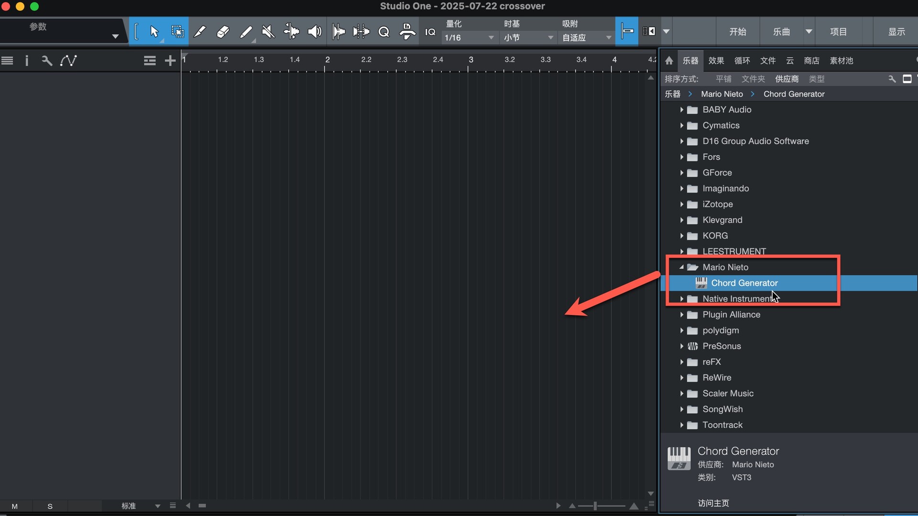Open the Inspector 'i' icon
Screen dimensions: 918x516
pyautogui.click(x=27, y=61)
